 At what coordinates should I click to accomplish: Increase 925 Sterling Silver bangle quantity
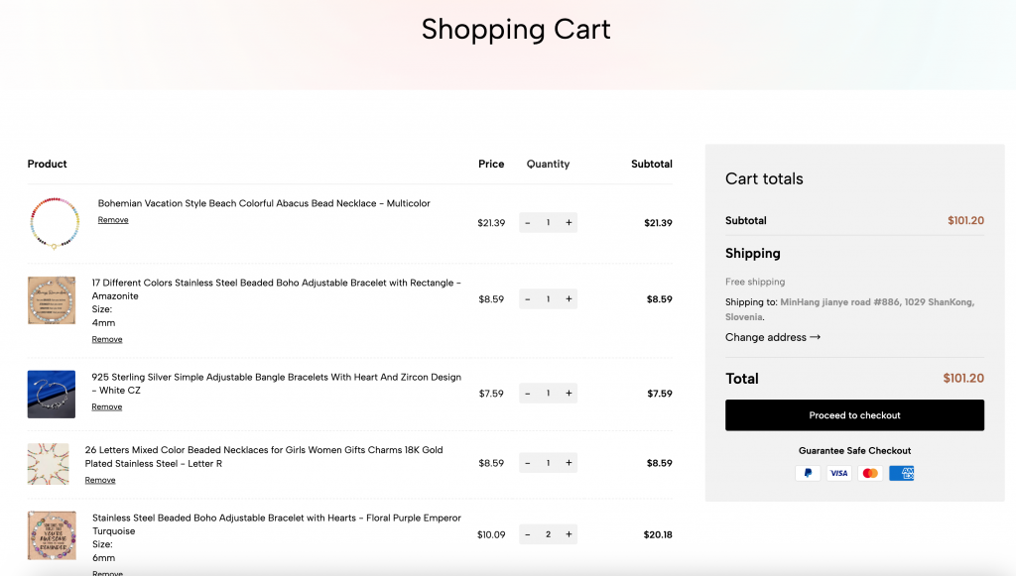(569, 394)
